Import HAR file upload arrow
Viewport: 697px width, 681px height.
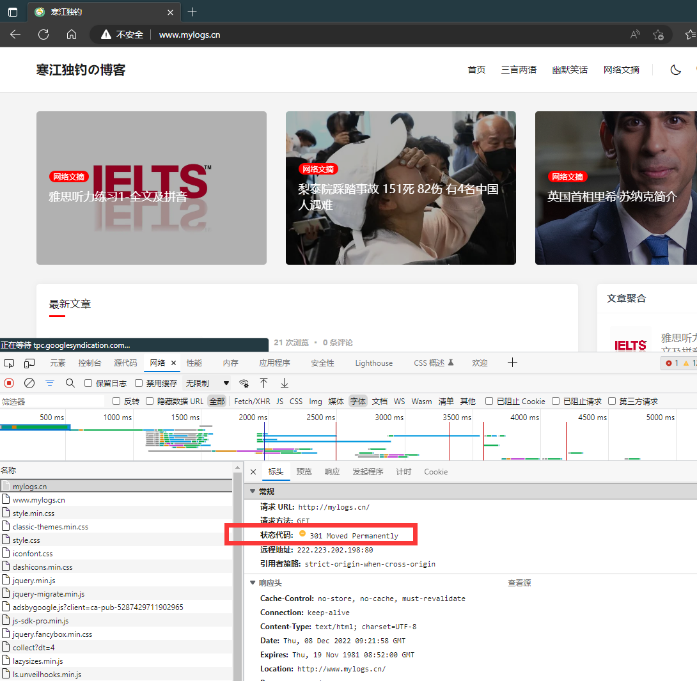263,383
